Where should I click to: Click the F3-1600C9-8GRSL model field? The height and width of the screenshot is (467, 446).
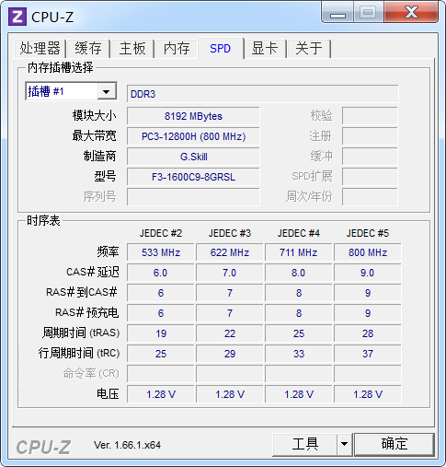click(193, 177)
